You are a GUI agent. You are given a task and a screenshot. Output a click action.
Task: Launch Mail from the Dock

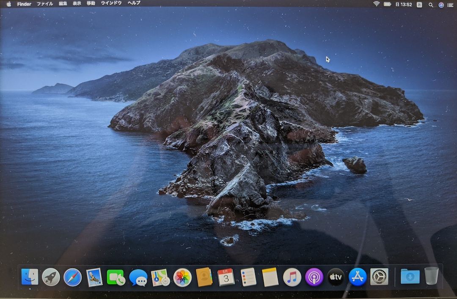[x=94, y=277]
